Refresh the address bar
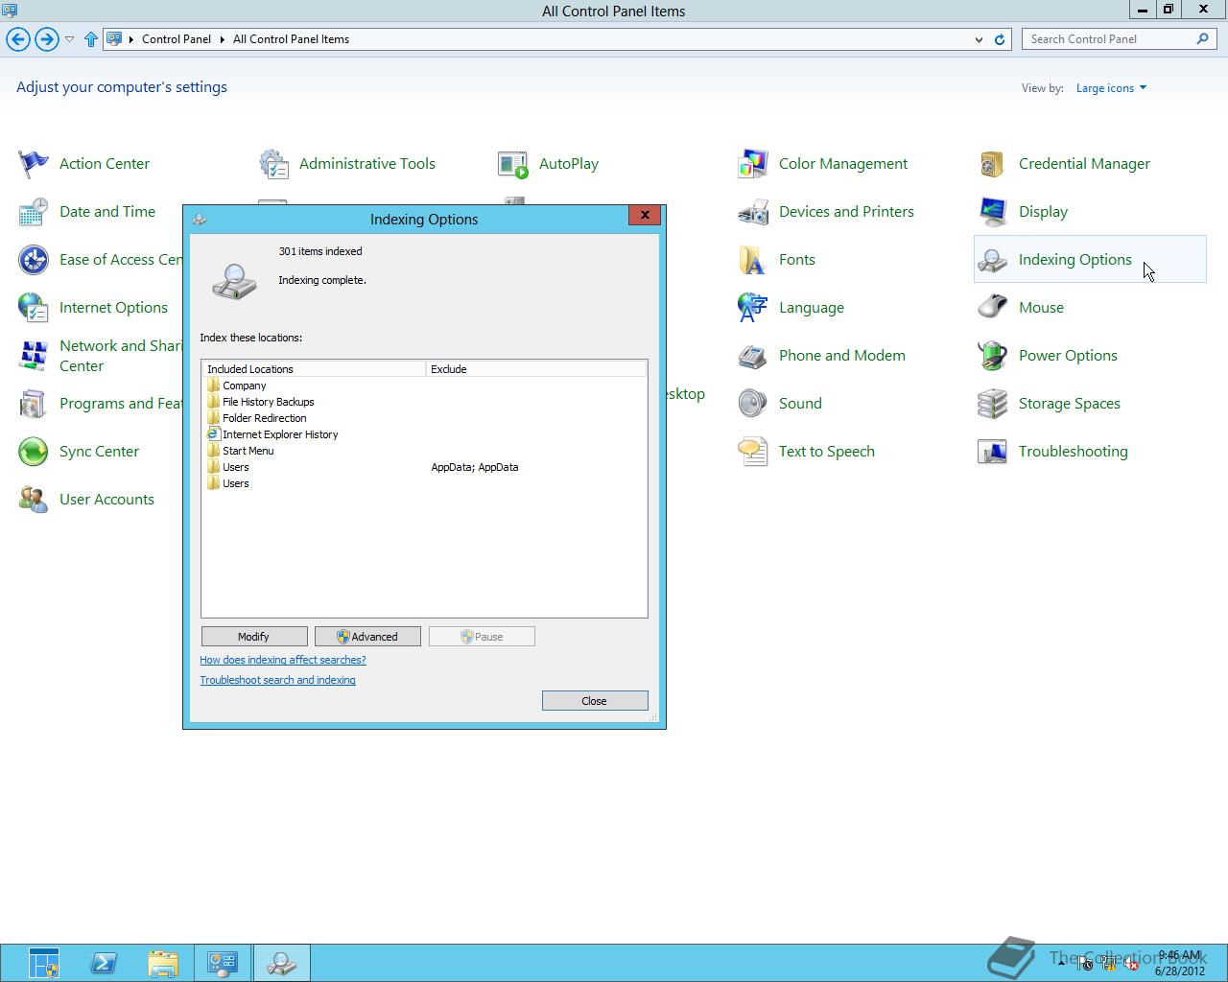The height and width of the screenshot is (982, 1228). click(x=1000, y=39)
